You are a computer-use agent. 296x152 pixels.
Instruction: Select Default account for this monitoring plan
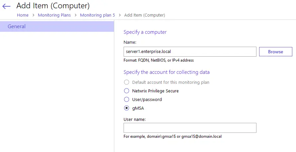click(x=126, y=82)
